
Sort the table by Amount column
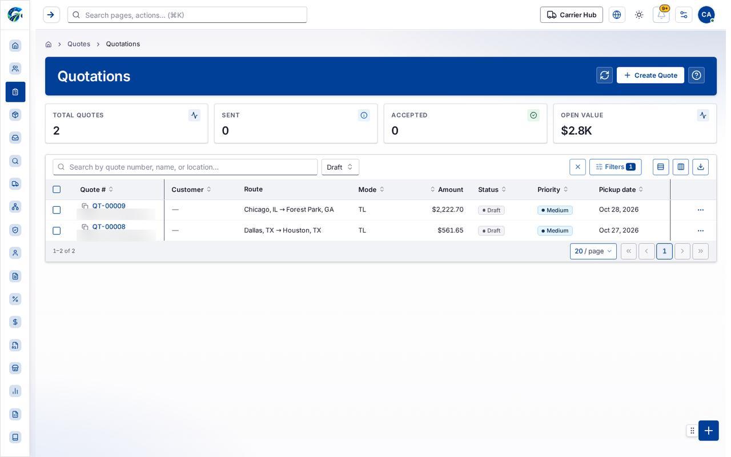447,190
